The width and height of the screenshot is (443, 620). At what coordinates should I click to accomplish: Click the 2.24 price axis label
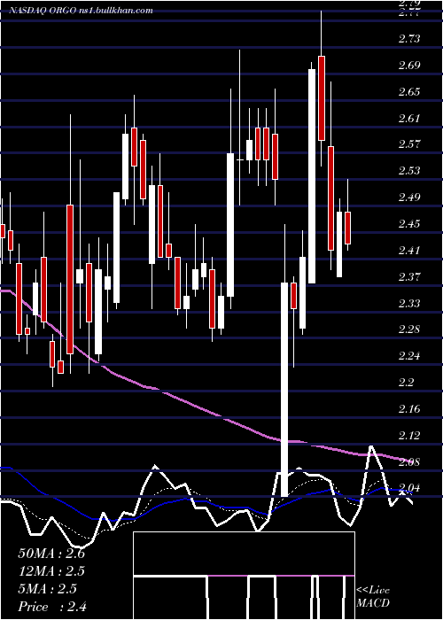[409, 355]
